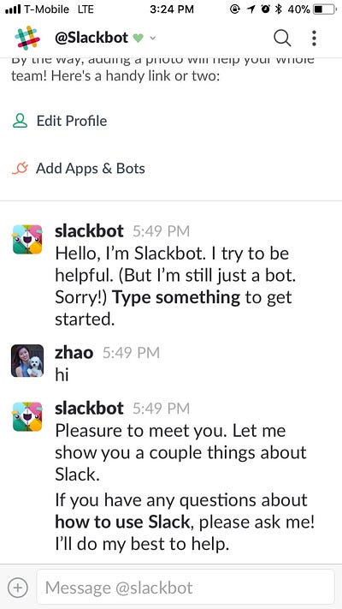
Task: Open the Slack workspace logo menu
Action: click(27, 38)
